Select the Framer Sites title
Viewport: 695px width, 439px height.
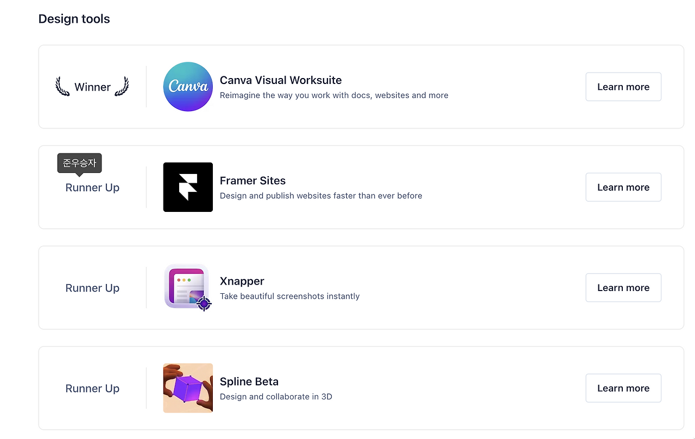[252, 180]
